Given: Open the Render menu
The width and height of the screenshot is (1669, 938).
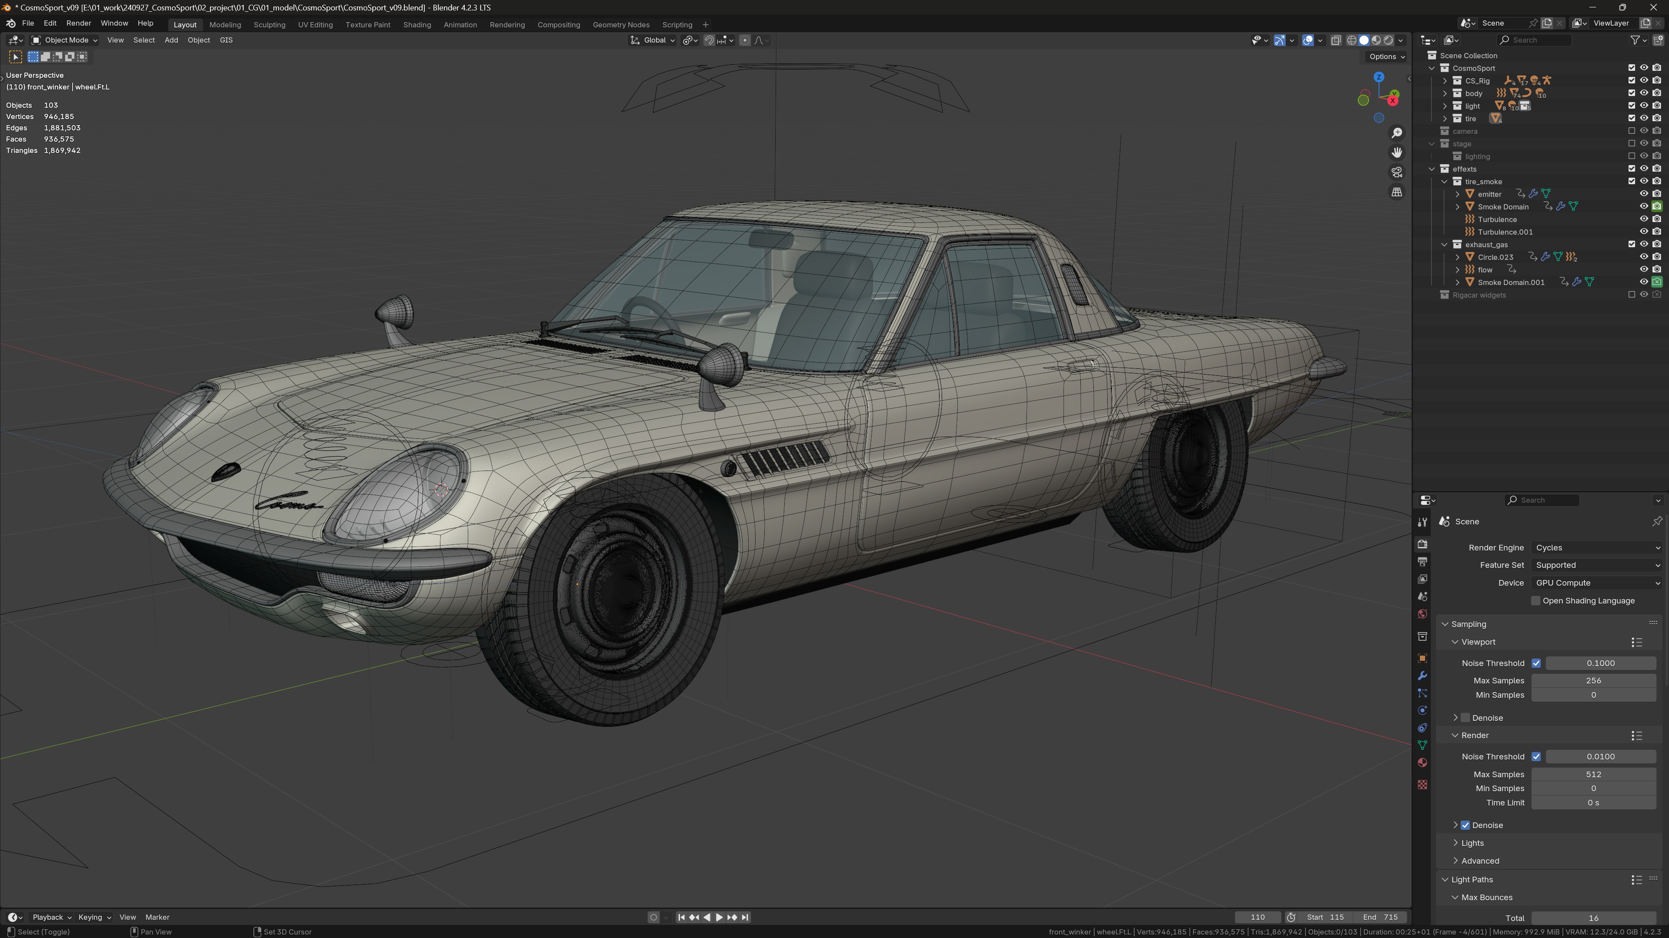Looking at the screenshot, I should 78,23.
